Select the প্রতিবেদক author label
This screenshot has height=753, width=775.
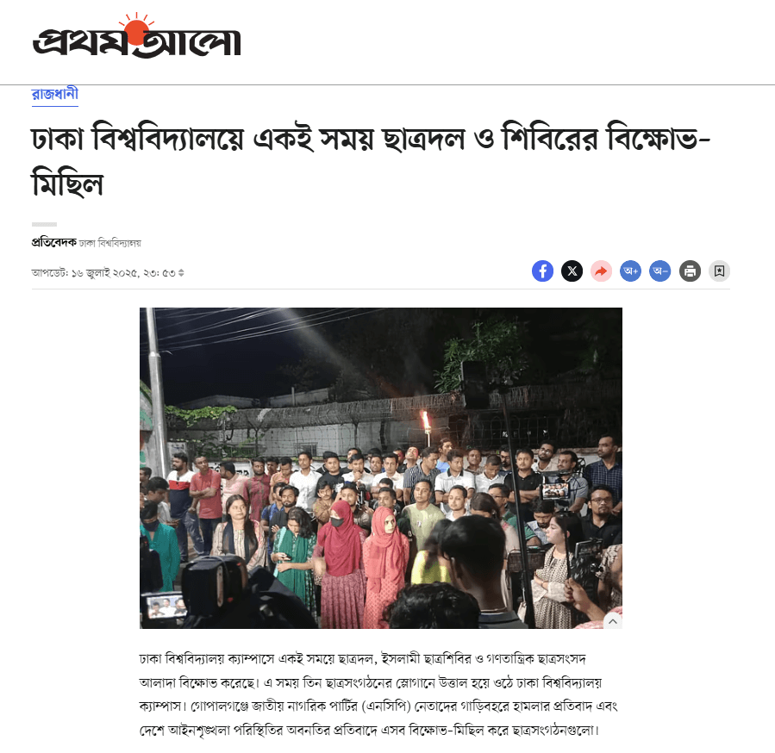53,242
